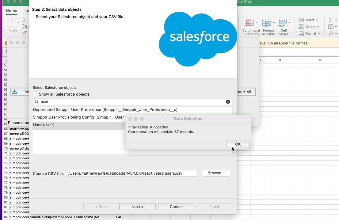Click the object search field containing 'user'
339x220 pixels.
pos(132,102)
